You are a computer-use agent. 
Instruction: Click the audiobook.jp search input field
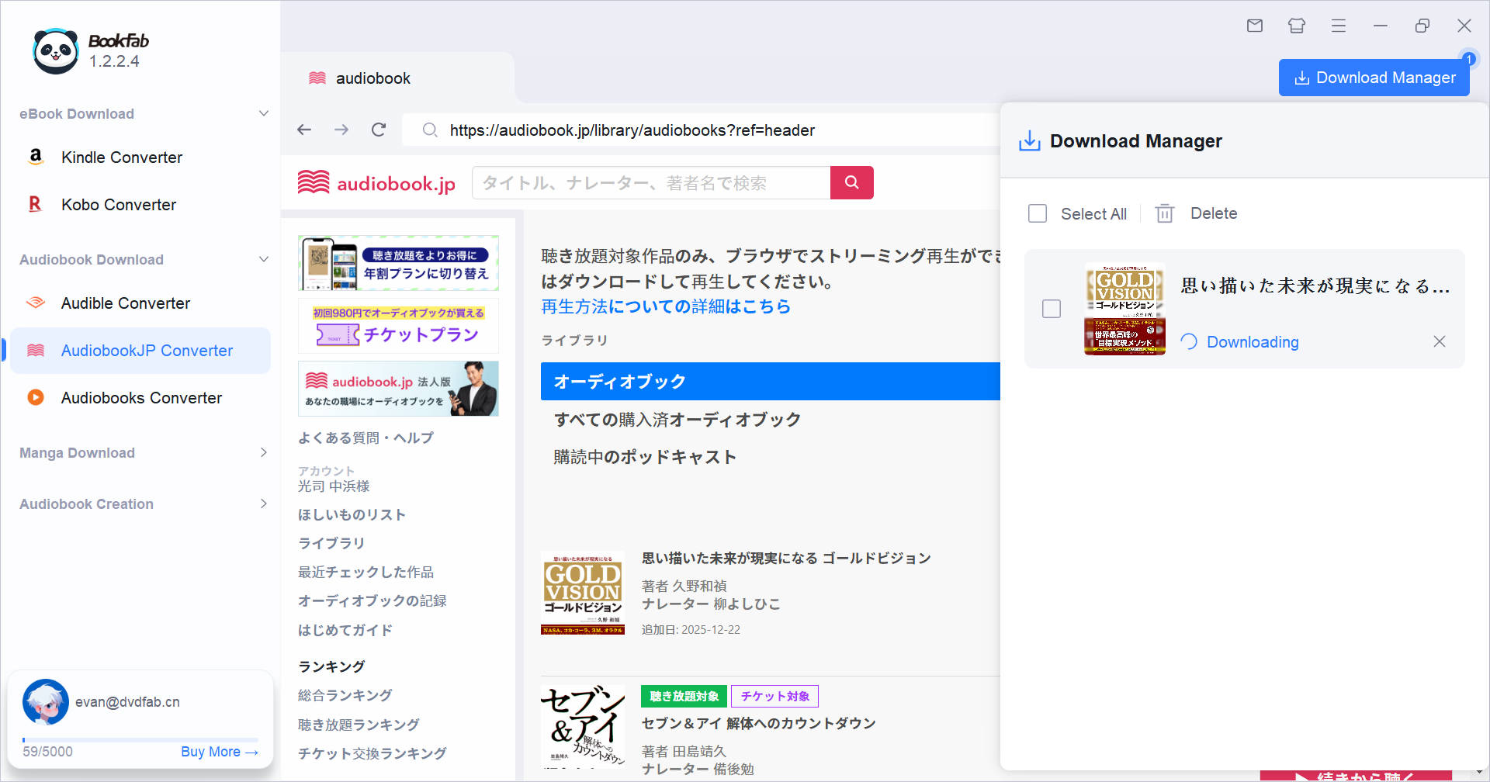(x=650, y=182)
